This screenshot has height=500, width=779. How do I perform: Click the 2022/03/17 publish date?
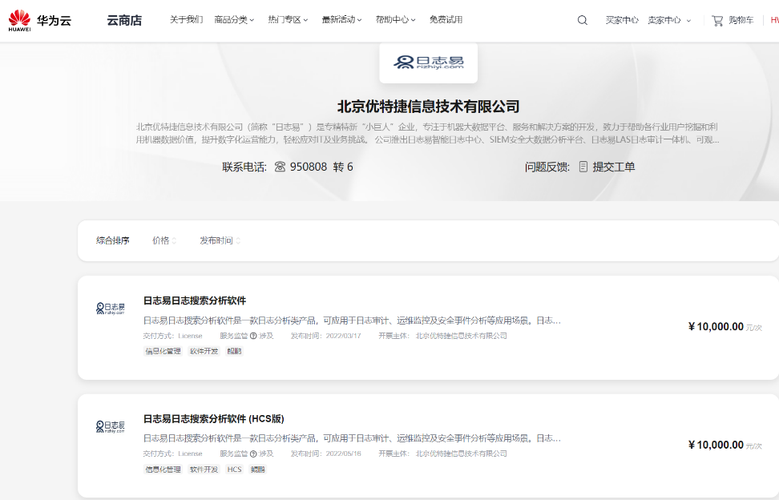click(x=343, y=337)
